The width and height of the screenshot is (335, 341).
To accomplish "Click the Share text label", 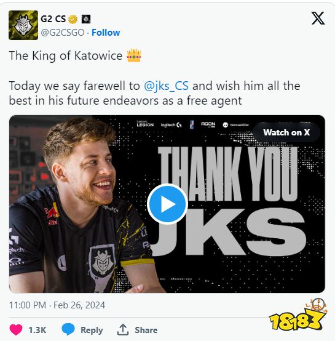I will 146,330.
